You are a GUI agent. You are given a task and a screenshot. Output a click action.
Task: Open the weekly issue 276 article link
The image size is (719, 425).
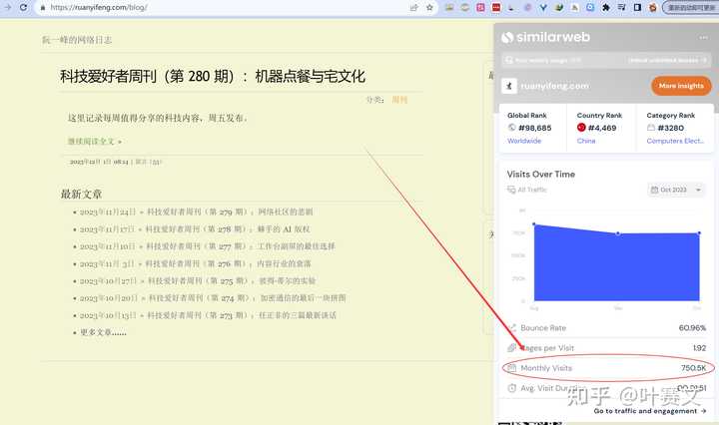coord(229,263)
